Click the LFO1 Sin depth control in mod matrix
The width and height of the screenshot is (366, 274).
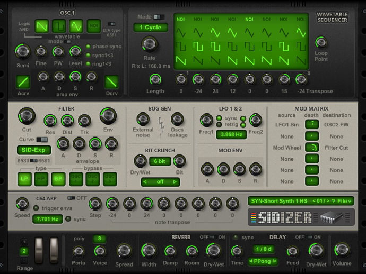pos(312,124)
